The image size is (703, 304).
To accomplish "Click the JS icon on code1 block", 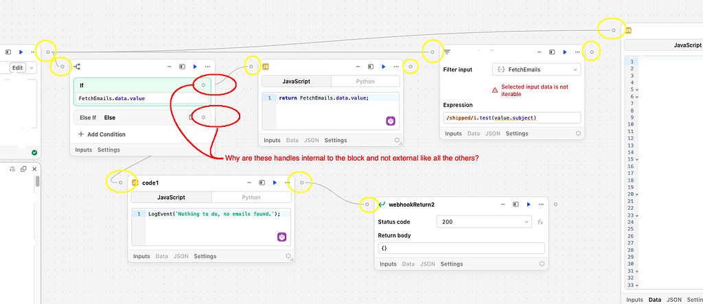I will click(135, 183).
